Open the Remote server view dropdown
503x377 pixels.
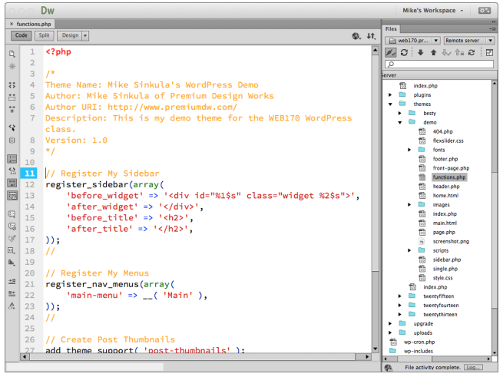pyautogui.click(x=468, y=41)
